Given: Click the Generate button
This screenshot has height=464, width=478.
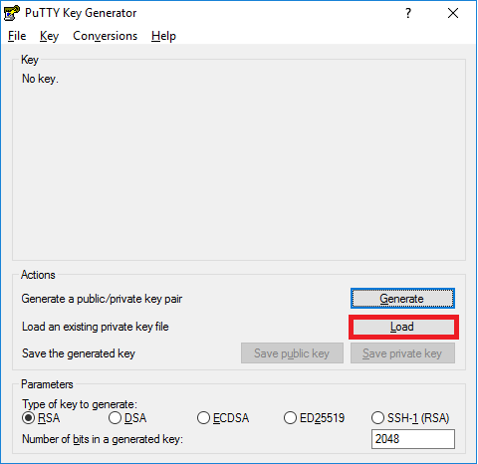Looking at the screenshot, I should pos(402,299).
